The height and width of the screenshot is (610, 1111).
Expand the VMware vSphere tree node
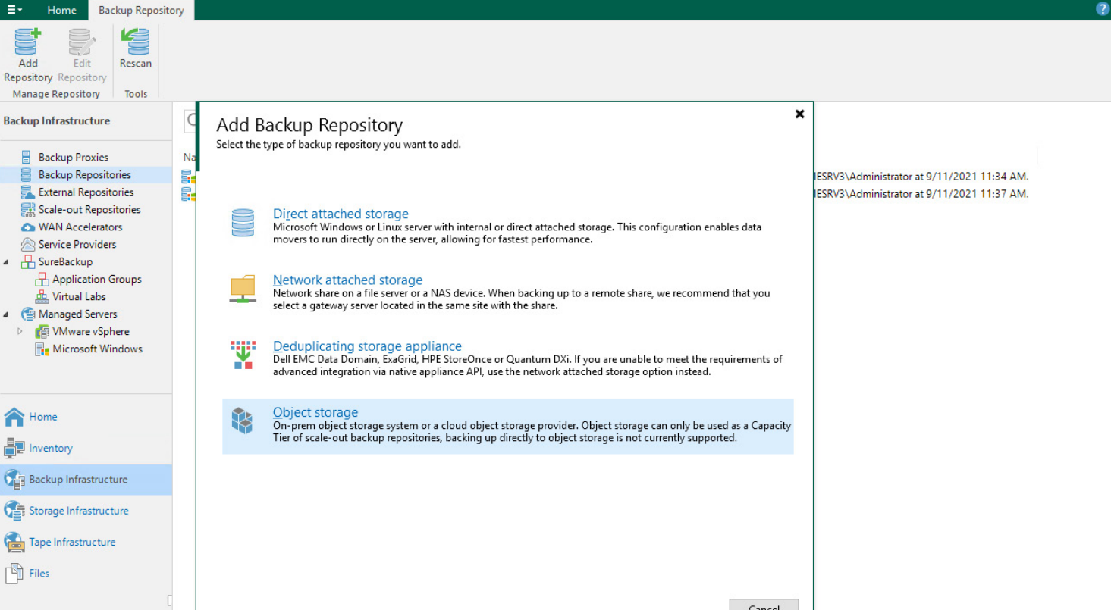tap(20, 332)
